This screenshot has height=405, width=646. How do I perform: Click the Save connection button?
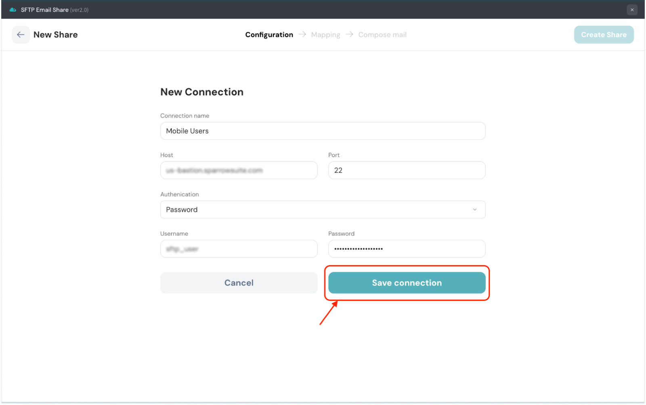point(407,283)
